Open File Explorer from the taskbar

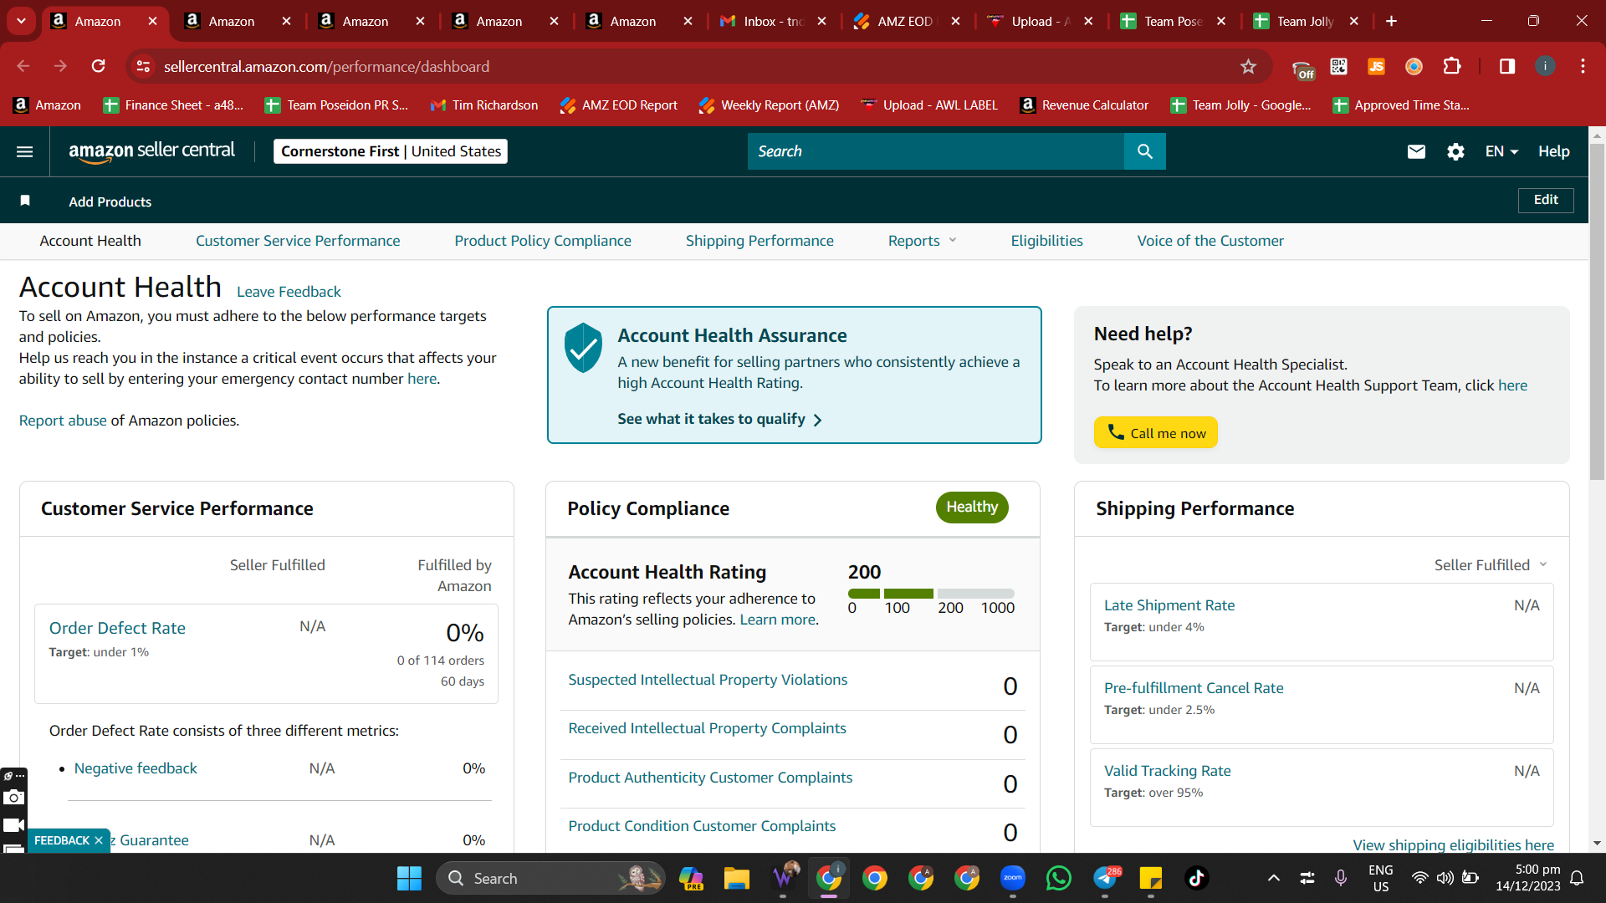(737, 878)
